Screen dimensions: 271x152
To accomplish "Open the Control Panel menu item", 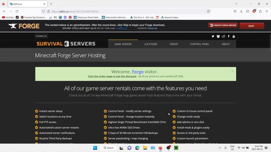I will click(199, 44).
